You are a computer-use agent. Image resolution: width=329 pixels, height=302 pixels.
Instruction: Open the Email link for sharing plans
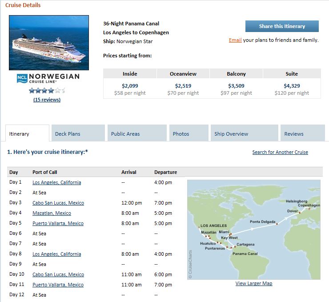(x=235, y=40)
